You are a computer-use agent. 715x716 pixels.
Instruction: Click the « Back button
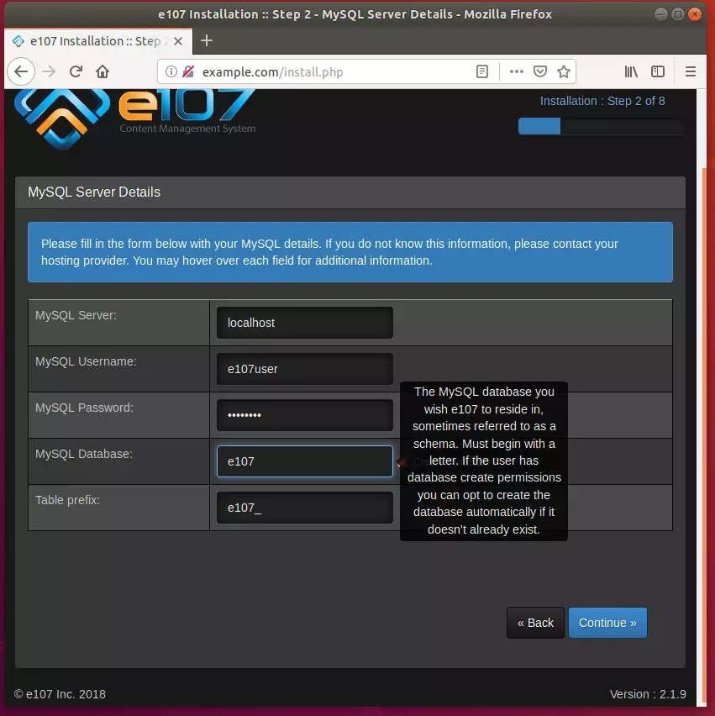point(535,623)
